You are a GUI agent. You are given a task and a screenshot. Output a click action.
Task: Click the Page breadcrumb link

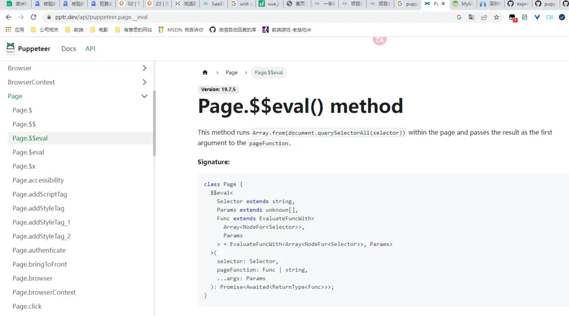click(x=232, y=73)
